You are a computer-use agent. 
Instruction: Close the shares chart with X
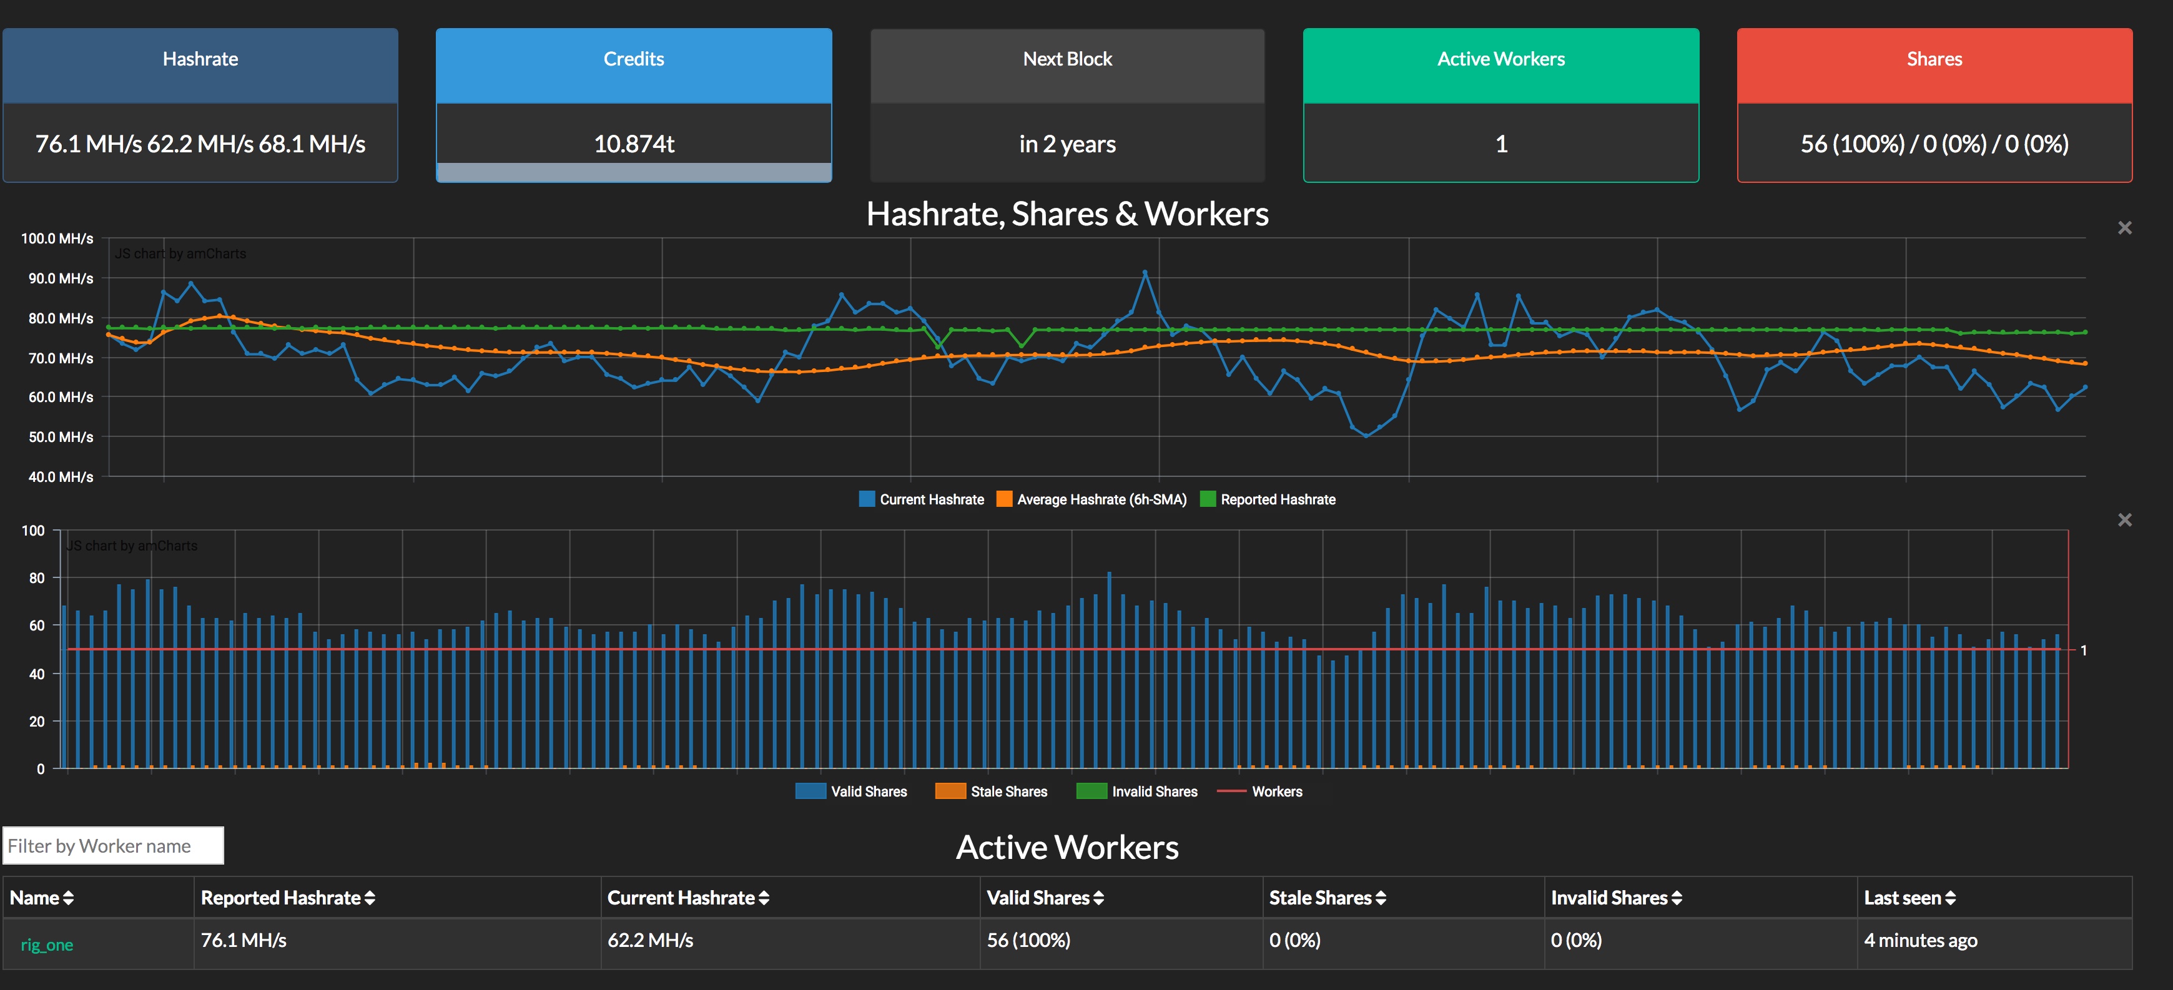click(2125, 519)
